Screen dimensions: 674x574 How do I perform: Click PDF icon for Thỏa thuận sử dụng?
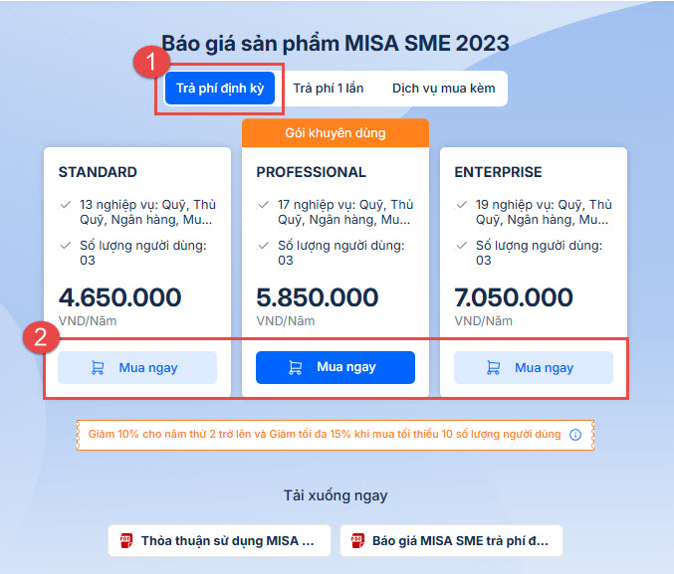(x=126, y=541)
